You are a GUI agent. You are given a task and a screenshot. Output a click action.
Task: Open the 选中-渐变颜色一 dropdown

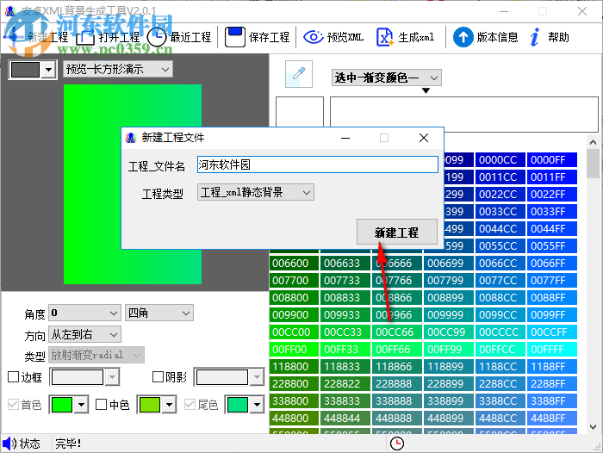click(x=387, y=78)
